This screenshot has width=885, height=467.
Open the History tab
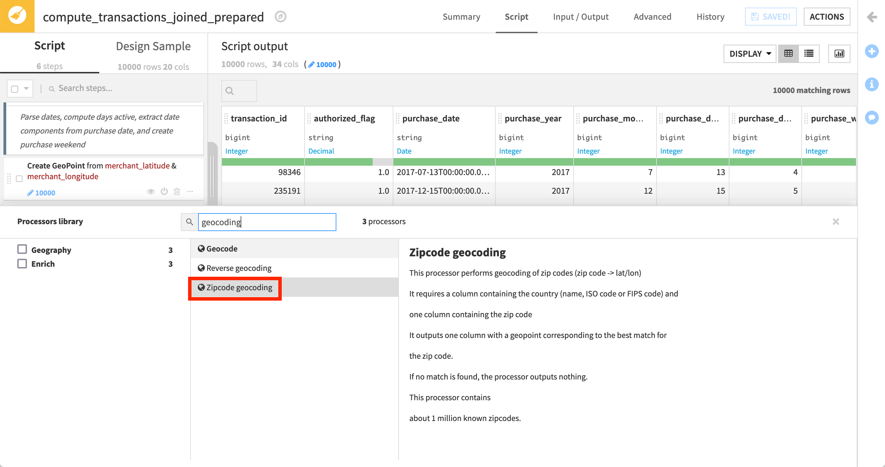[710, 17]
